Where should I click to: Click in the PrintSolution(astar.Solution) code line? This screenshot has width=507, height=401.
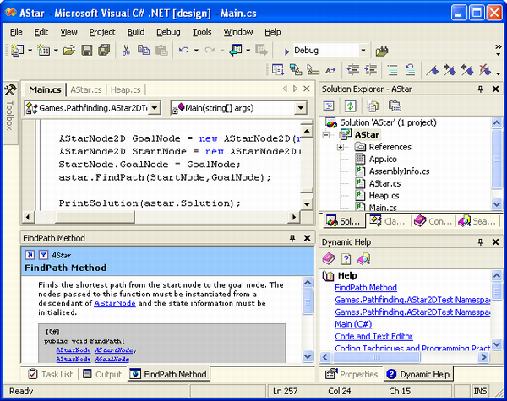pos(150,203)
